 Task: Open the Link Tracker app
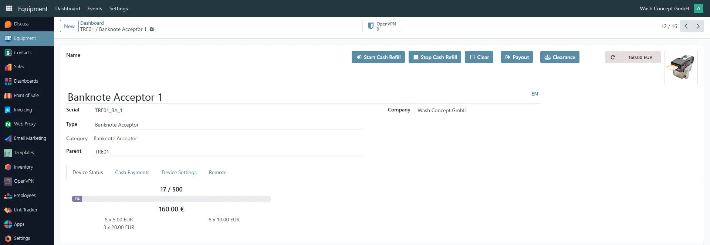pos(25,210)
